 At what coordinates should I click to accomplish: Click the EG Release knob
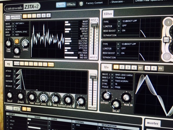point(81,101)
